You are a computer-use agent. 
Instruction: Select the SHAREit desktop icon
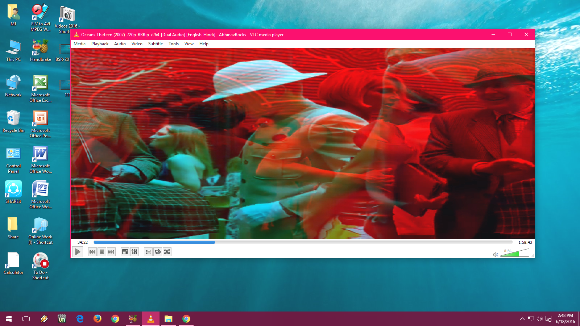[13, 192]
